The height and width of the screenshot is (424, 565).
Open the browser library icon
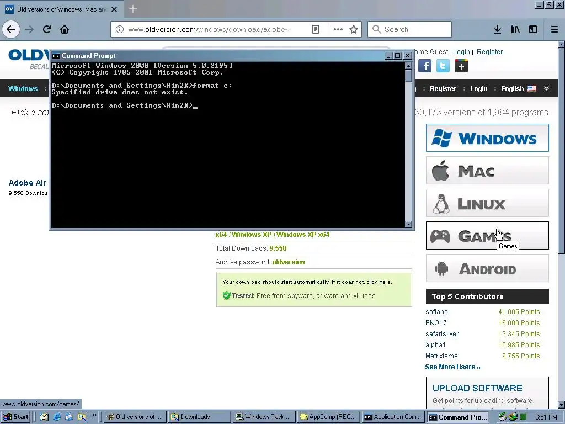(x=515, y=29)
